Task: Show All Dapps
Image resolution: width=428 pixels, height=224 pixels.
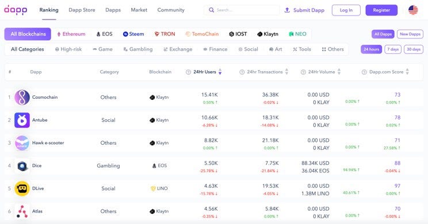Action: click(383, 34)
